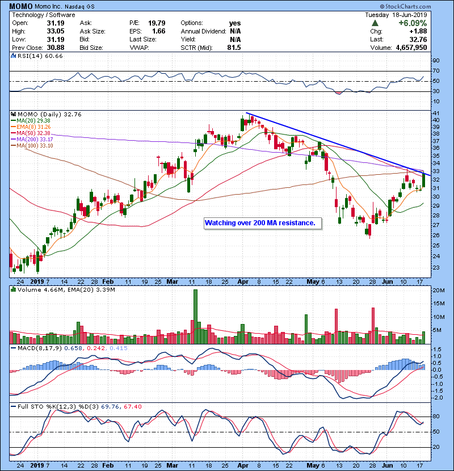
Task: Click the EPS value 1.66
Action: pos(159,31)
